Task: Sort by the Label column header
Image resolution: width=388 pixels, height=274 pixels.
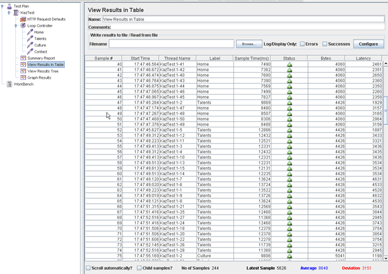Action: [x=215, y=58]
